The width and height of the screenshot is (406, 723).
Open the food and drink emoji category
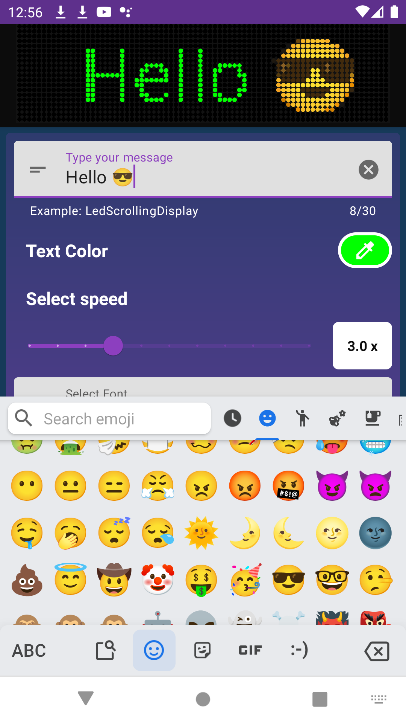click(x=373, y=418)
